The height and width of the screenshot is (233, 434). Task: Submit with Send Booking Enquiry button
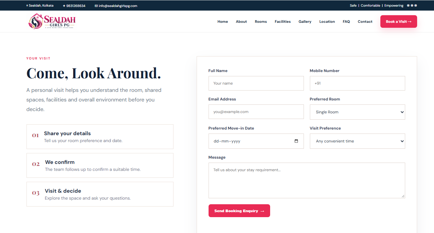click(239, 211)
